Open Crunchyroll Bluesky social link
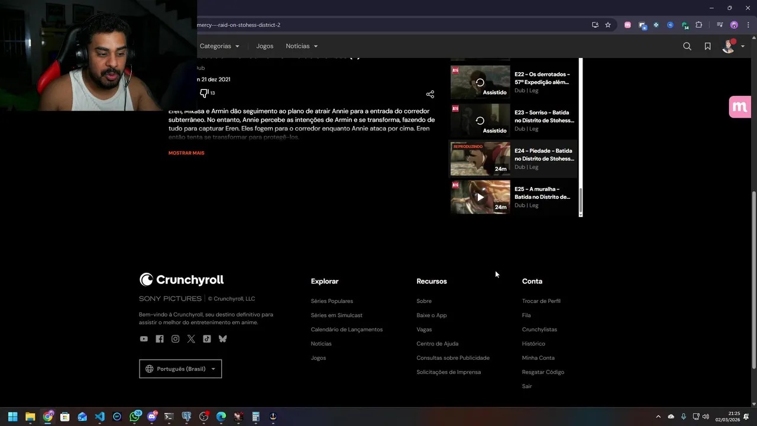This screenshot has height=426, width=757. (x=222, y=339)
